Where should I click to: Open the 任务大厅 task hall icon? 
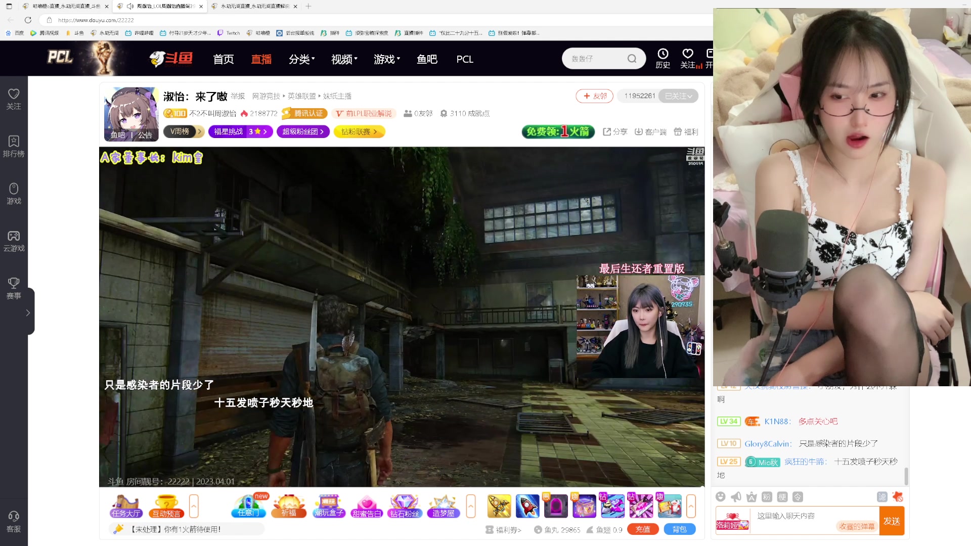tap(125, 506)
